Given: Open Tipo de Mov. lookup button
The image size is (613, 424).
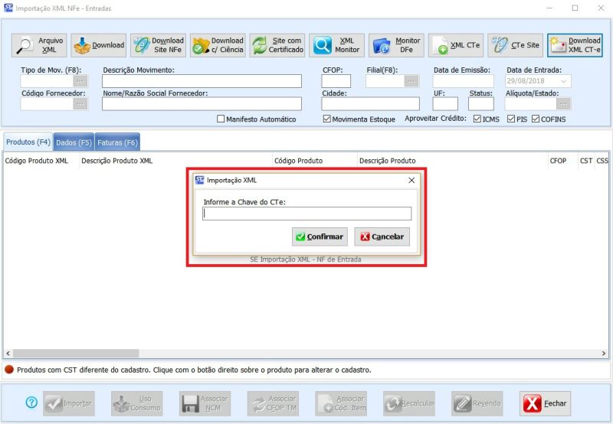Looking at the screenshot, I should click(x=80, y=81).
